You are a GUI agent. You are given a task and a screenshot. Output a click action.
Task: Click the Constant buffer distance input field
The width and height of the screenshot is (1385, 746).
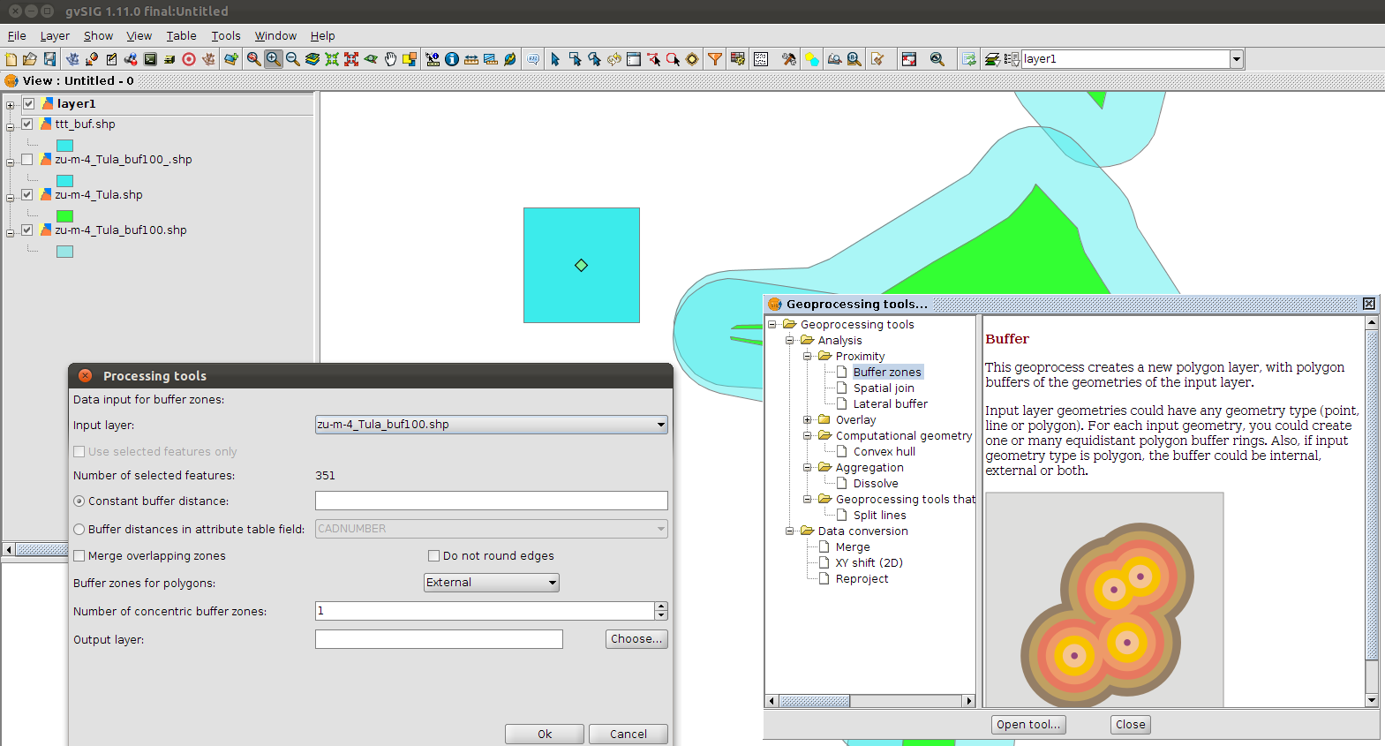click(x=491, y=501)
